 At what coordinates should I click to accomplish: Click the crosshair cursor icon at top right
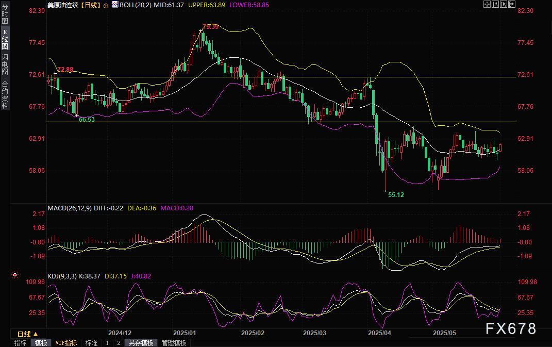[x=487, y=4]
